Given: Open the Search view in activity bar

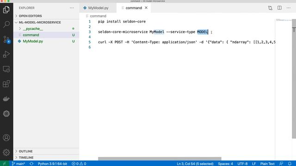Looking at the screenshot, I should (x=6, y=24).
